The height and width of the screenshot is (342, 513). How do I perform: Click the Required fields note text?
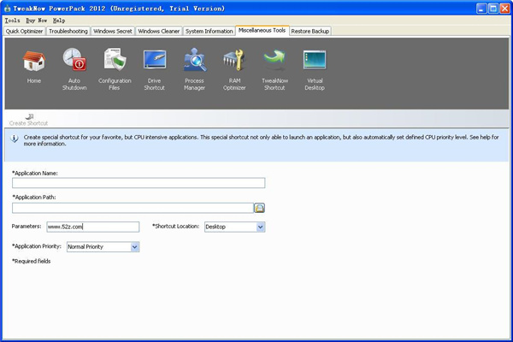point(32,261)
